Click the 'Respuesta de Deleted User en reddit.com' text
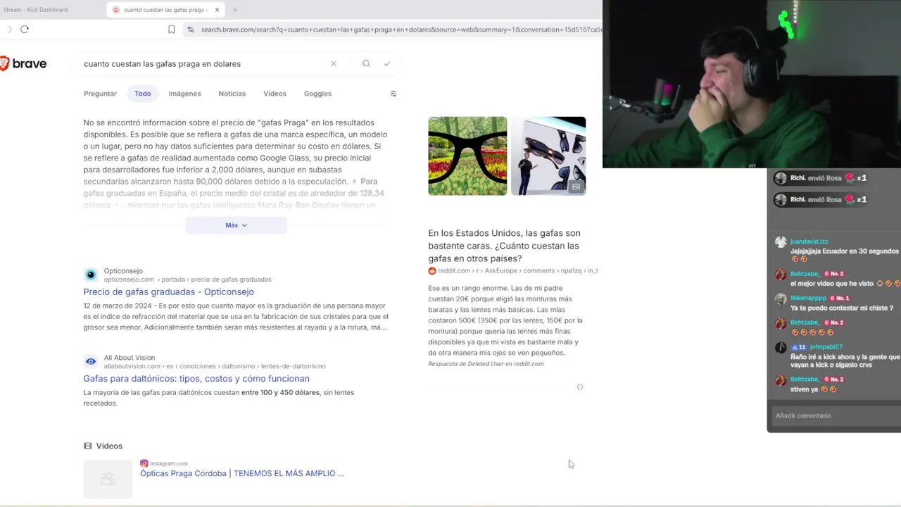Viewport: 901px width, 507px height. click(x=486, y=364)
